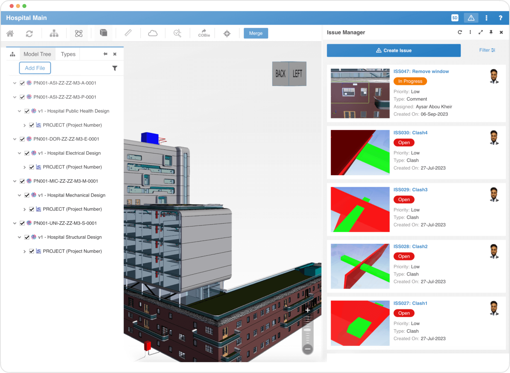
Task: Expand the Issue Manager panel to fullscreen
Action: pyautogui.click(x=481, y=32)
